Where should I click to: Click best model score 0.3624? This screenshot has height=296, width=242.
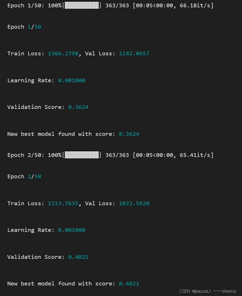pos(129,134)
